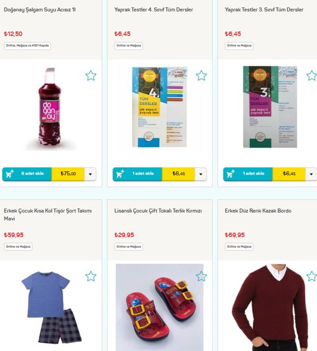This screenshot has width=317, height=351.
Task: Add 6 adet of Şalgam Suyu to cart
Action: click(27, 174)
